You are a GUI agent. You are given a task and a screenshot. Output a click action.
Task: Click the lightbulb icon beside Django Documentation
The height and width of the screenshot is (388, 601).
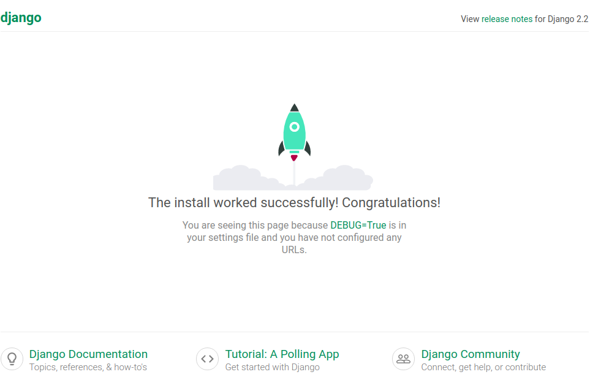11,359
